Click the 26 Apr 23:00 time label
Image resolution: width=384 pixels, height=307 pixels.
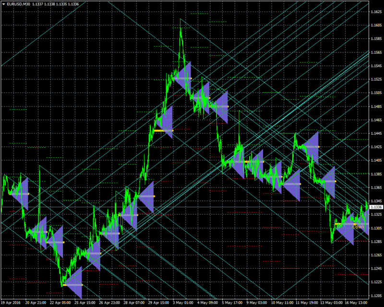[x=109, y=303]
